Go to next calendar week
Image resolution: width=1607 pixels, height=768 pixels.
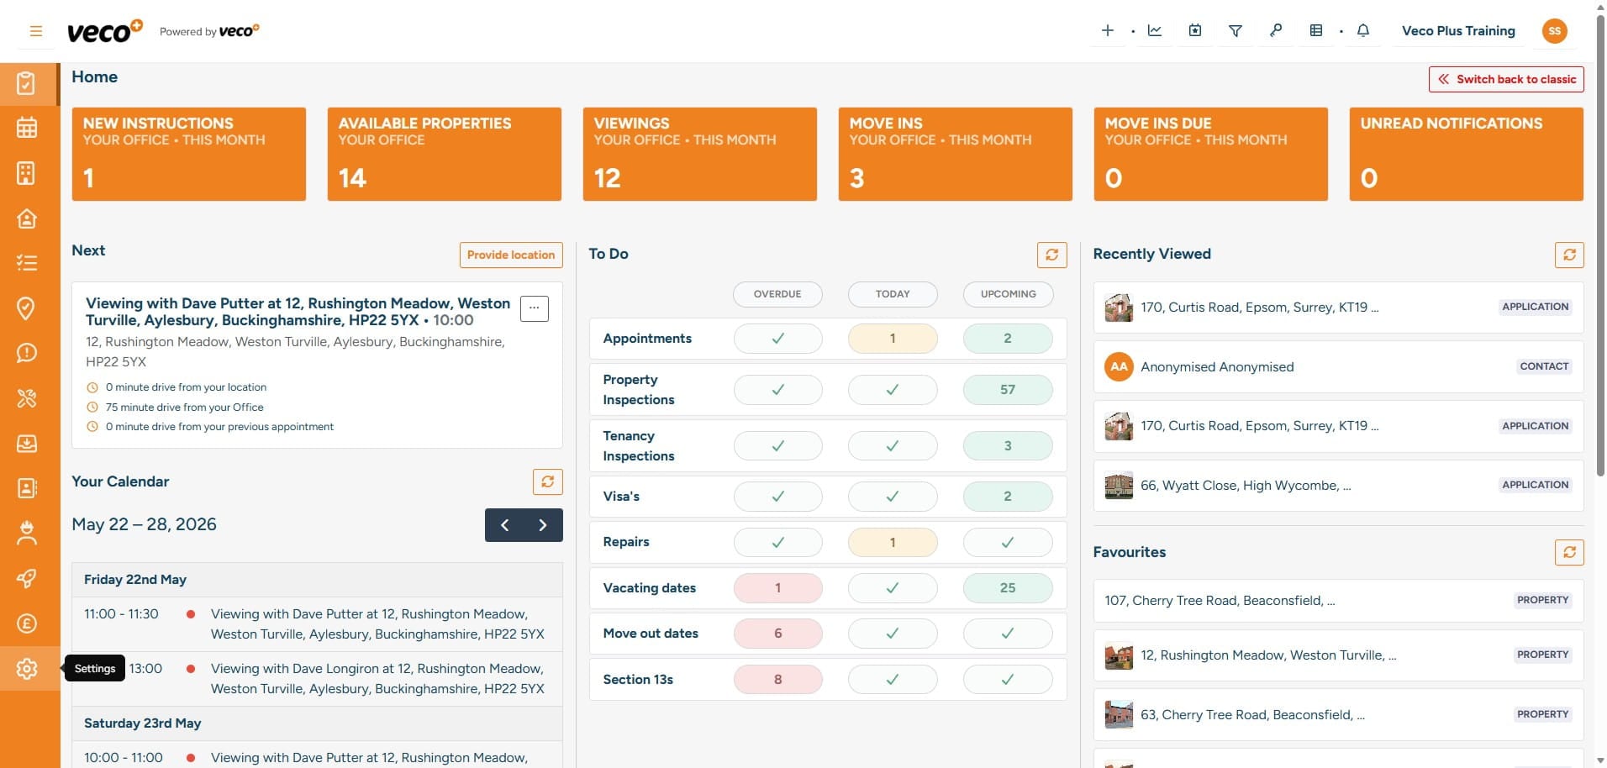pyautogui.click(x=543, y=525)
